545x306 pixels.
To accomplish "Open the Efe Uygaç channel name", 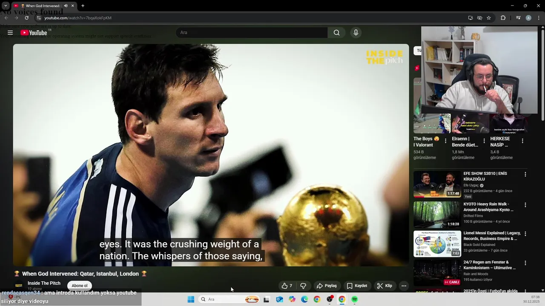I will (472, 186).
